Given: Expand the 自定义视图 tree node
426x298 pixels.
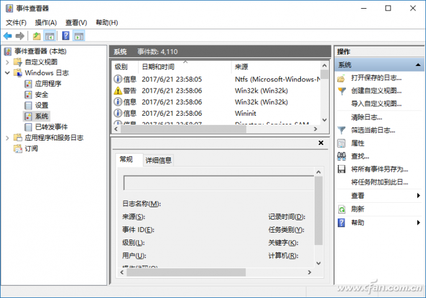Looking at the screenshot, I should coord(7,62).
